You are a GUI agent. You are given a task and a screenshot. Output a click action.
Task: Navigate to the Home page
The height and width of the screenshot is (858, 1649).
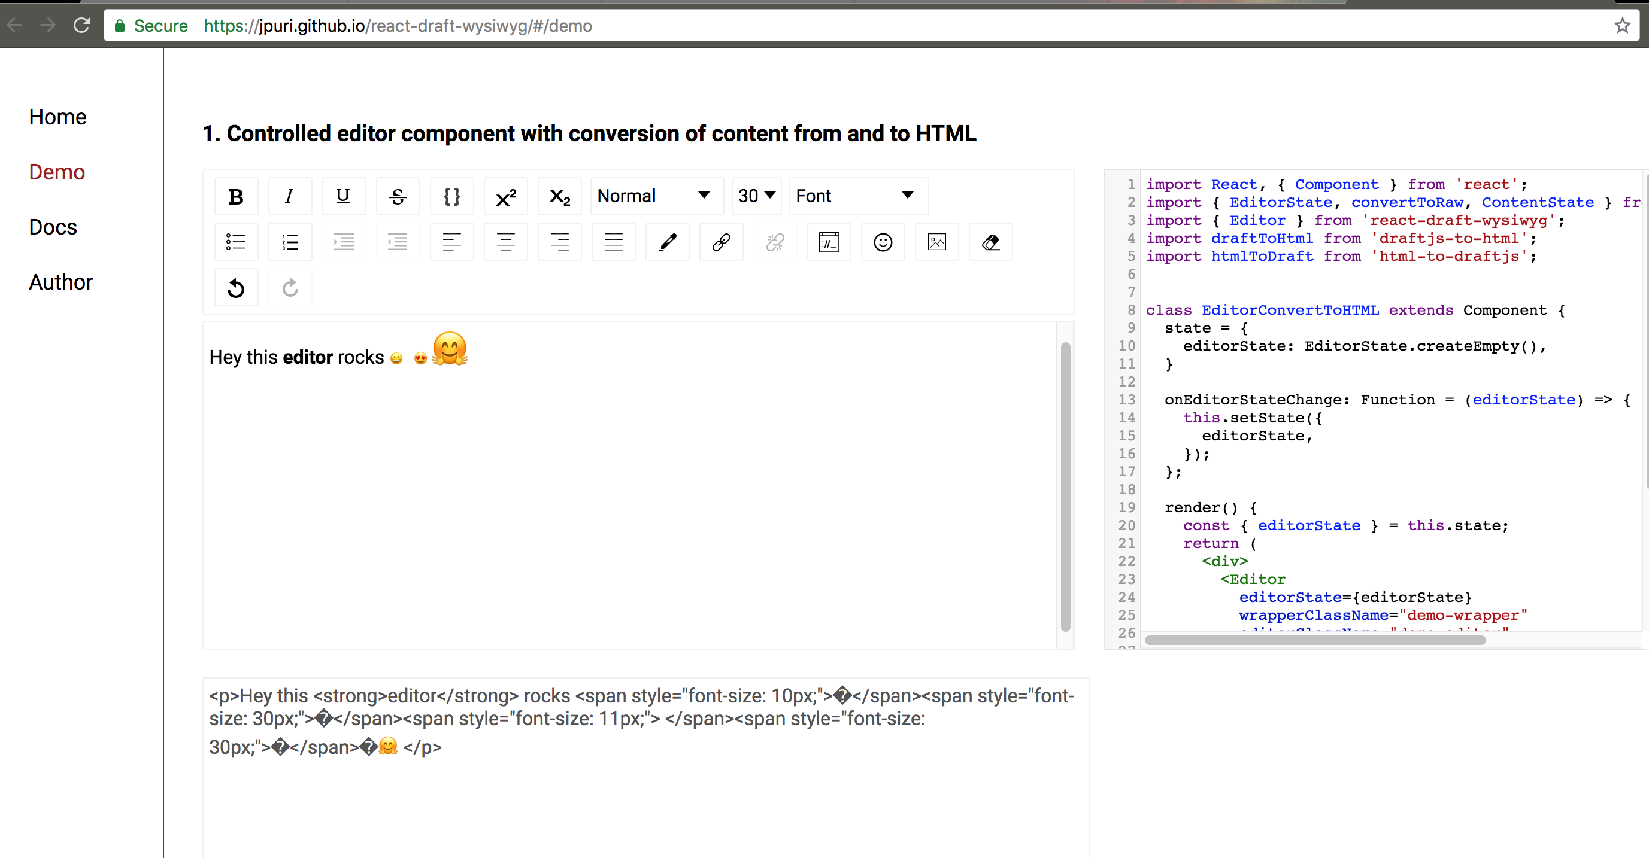(57, 117)
